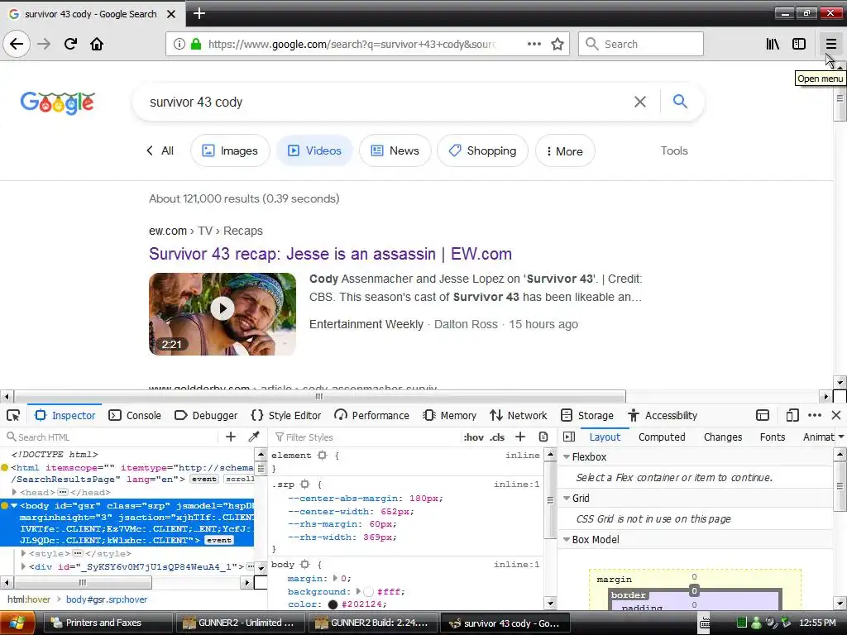Reload the current page

click(x=70, y=44)
